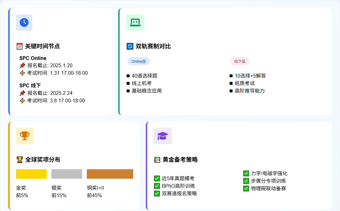This screenshot has height=211, width=340.
Task: Click the blue clock icon tile
Action: [x=24, y=23]
